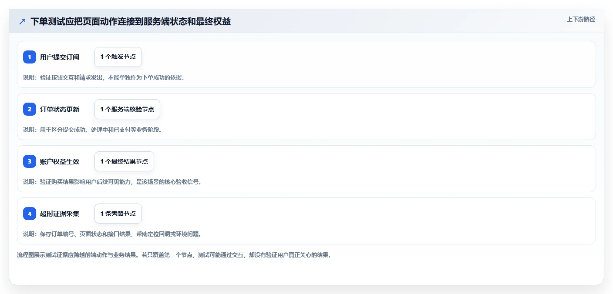The height and width of the screenshot is (294, 613).
Task: Click step number badge 2
Action: [x=30, y=109]
